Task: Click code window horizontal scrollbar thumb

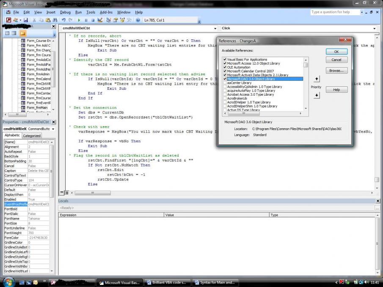Action: coord(93,193)
